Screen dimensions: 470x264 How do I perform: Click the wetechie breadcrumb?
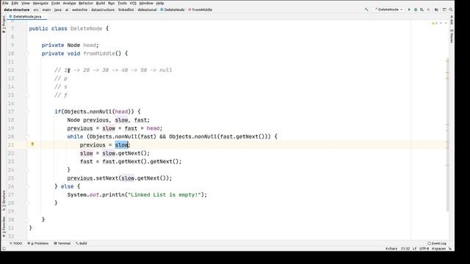(80, 10)
